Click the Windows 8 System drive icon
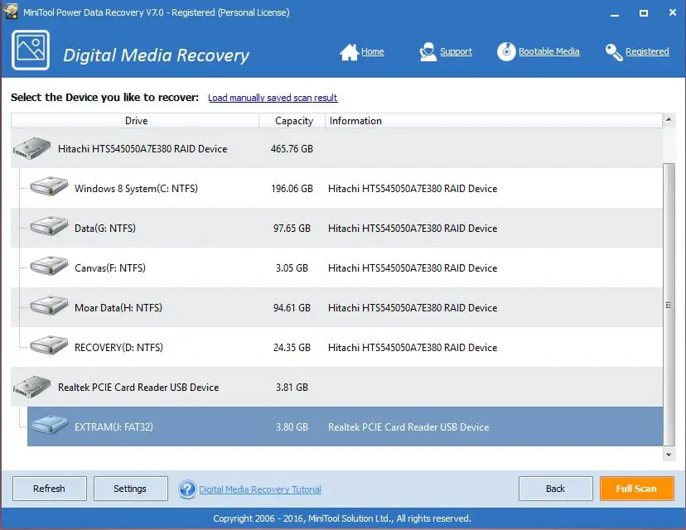This screenshot has width=686, height=530. pos(49,186)
